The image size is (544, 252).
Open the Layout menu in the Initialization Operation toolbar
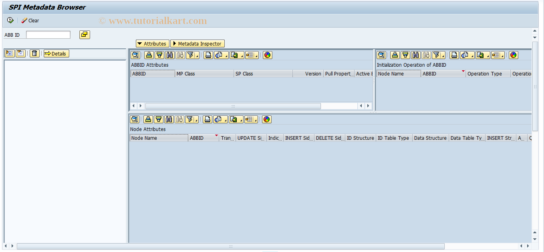497,55
